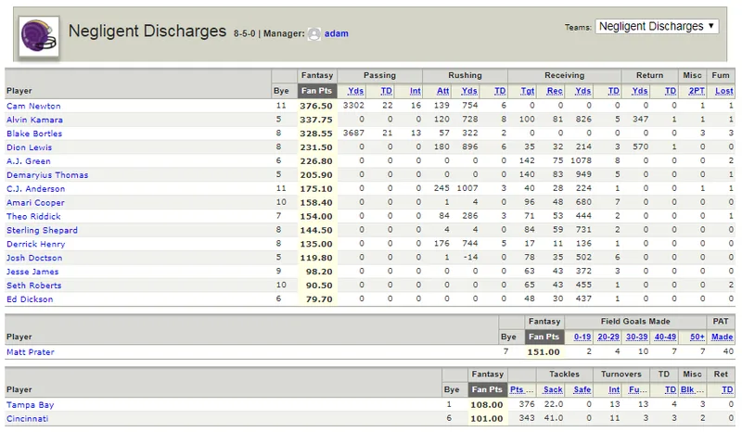Open Cam Newton player page
Image resolution: width=742 pixels, height=432 pixels.
coord(33,106)
